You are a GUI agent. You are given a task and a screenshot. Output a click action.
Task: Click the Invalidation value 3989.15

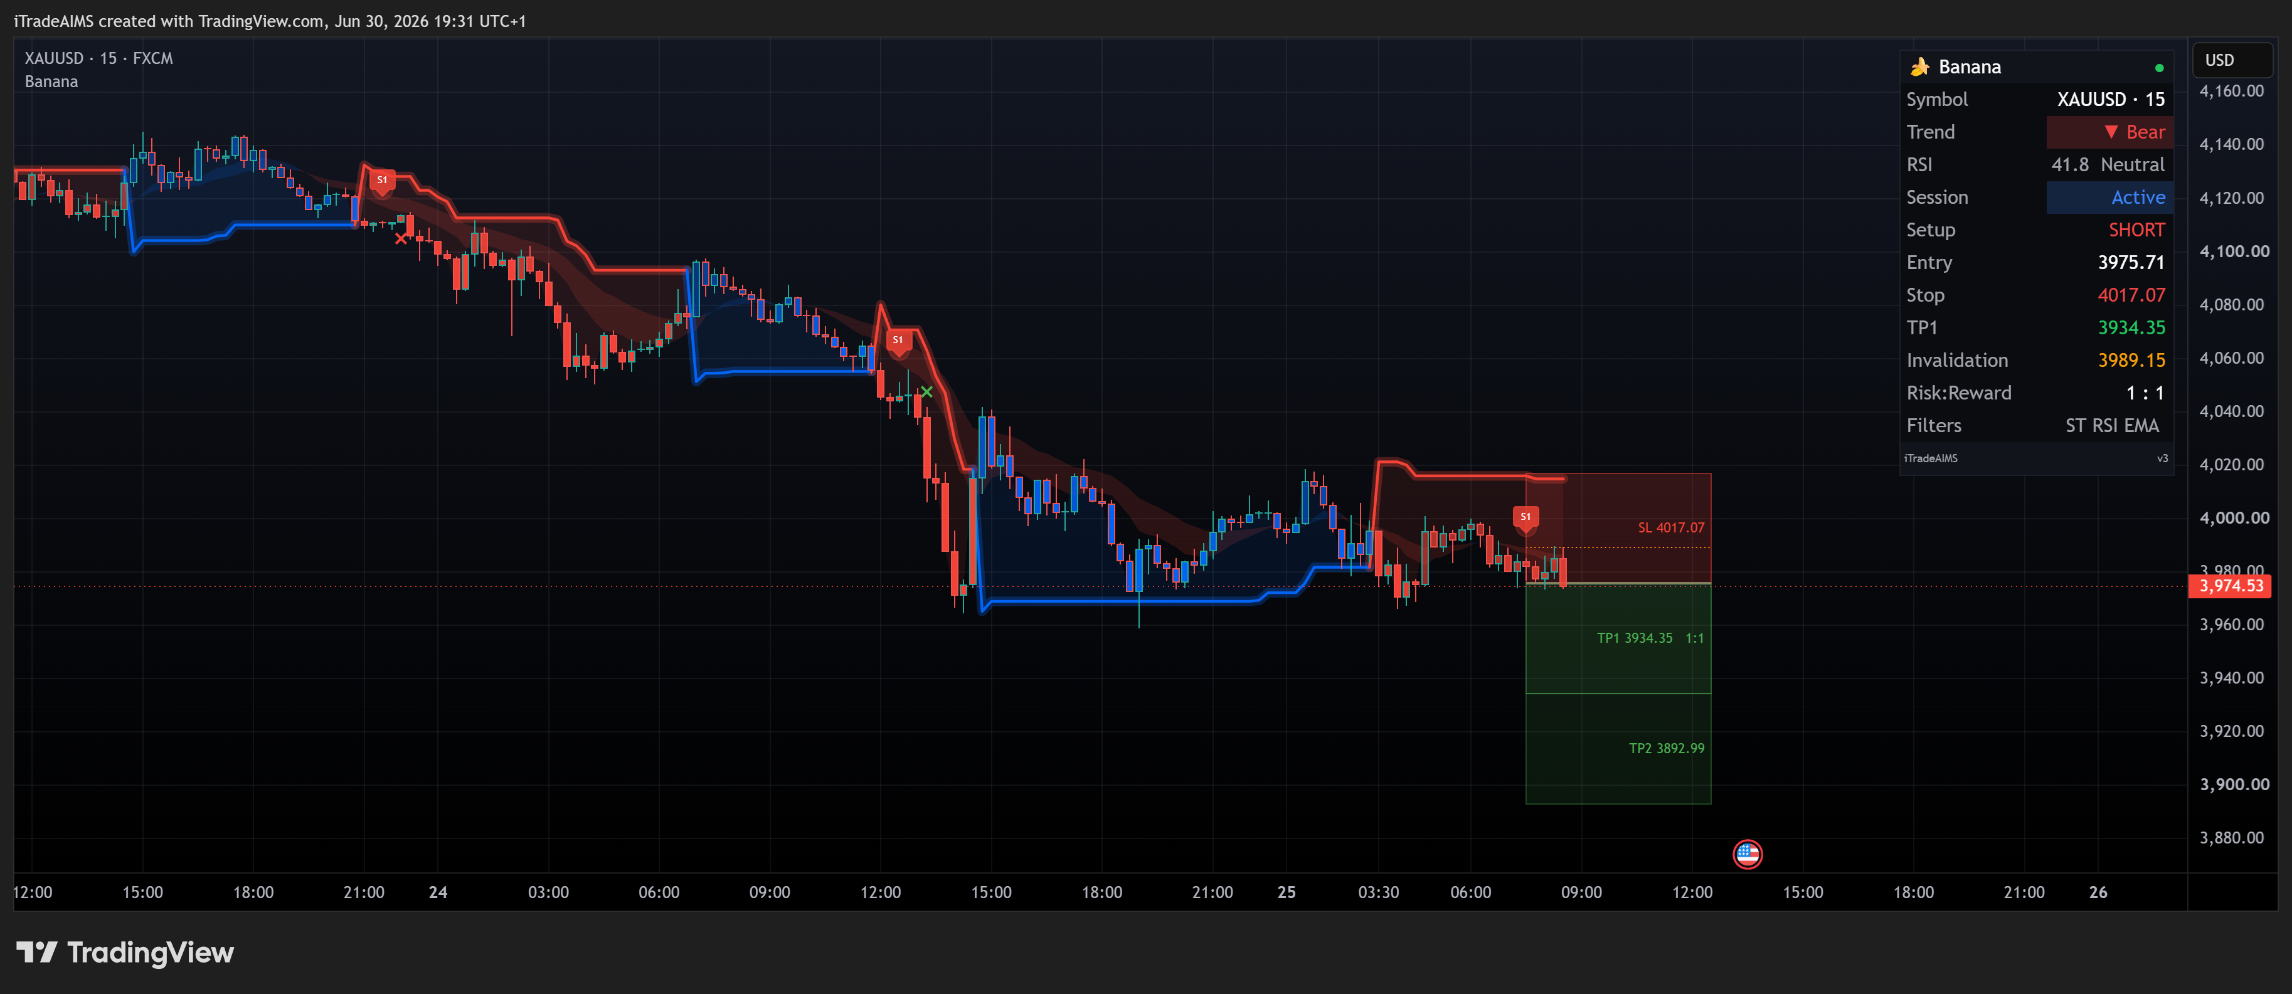pyautogui.click(x=2131, y=361)
